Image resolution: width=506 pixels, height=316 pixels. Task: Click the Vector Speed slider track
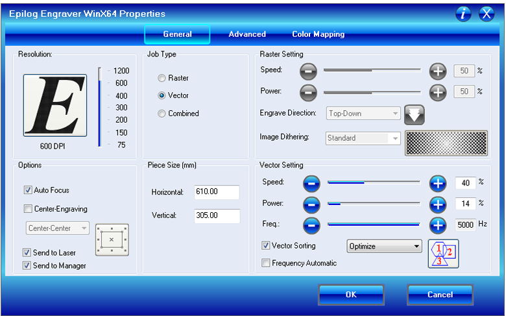tap(374, 182)
